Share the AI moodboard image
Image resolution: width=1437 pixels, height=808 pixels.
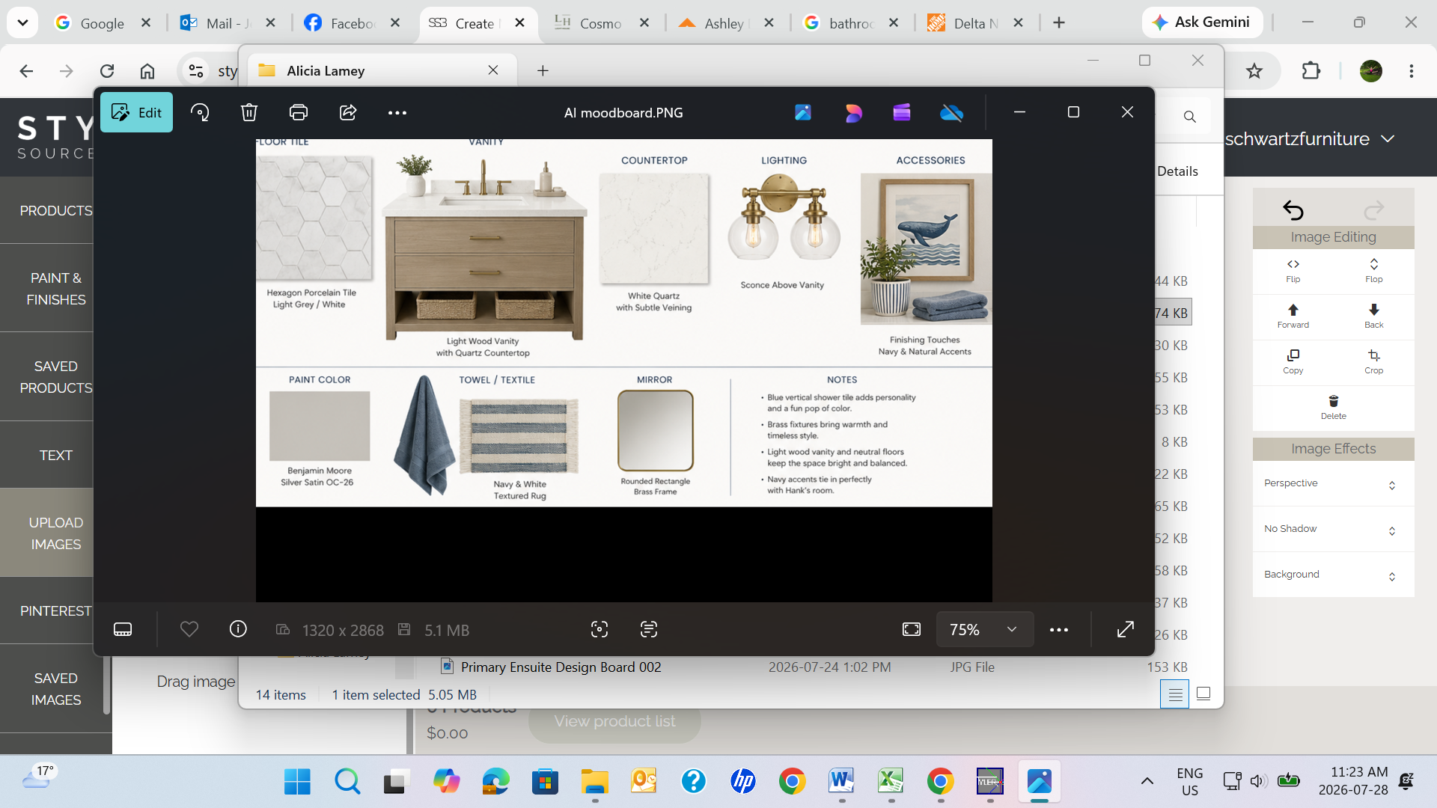348,112
